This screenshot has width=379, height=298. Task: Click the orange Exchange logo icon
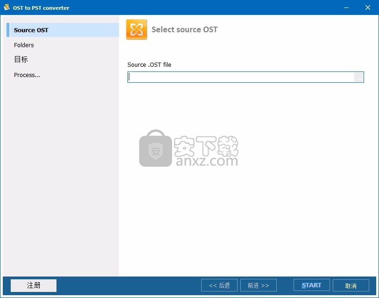137,29
